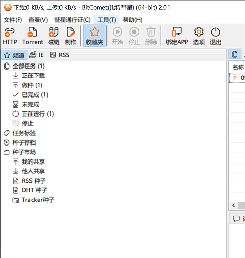This screenshot has height=258, width=245.
Task: Open Torrent file toolbar icon
Action: coord(33,36)
